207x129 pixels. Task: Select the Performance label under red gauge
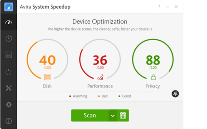[x=100, y=86]
